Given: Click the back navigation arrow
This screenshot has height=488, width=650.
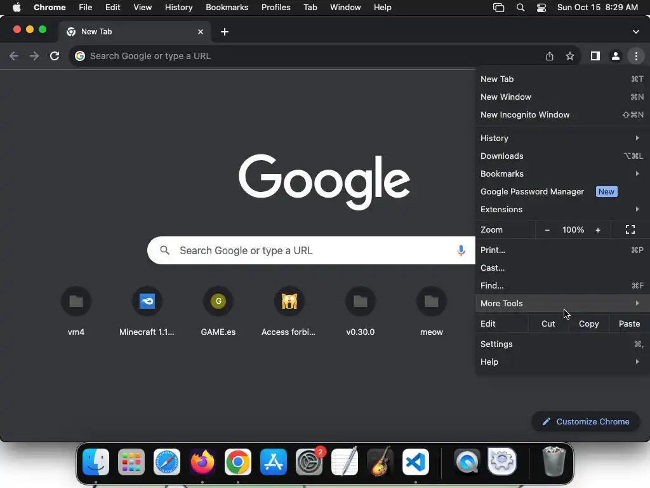Looking at the screenshot, I should [14, 56].
